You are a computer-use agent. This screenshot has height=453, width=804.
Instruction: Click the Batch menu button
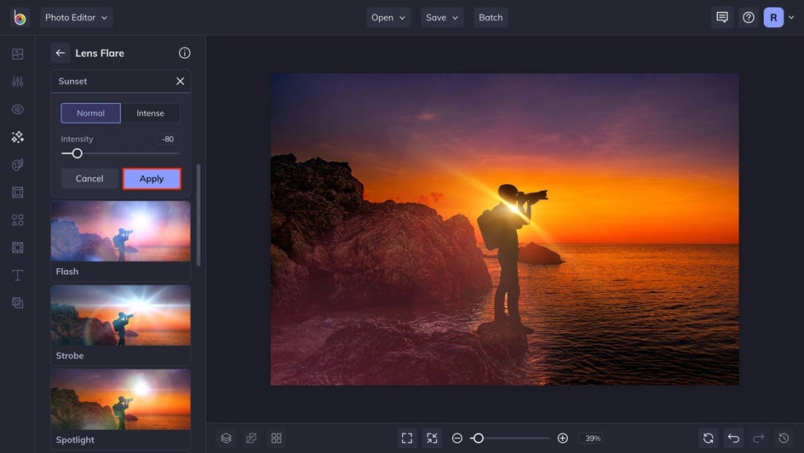pos(491,17)
